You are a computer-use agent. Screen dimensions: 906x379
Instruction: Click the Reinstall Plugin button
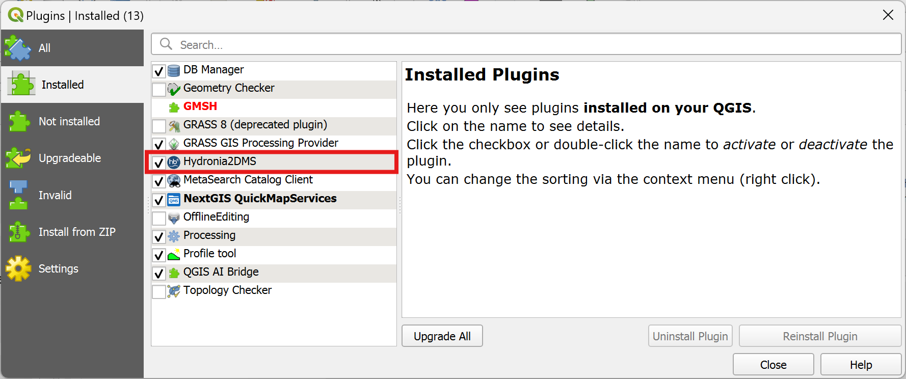tap(820, 336)
